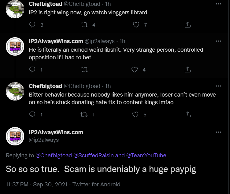
Task: Open more options on the main tweet
Action: click(x=218, y=132)
